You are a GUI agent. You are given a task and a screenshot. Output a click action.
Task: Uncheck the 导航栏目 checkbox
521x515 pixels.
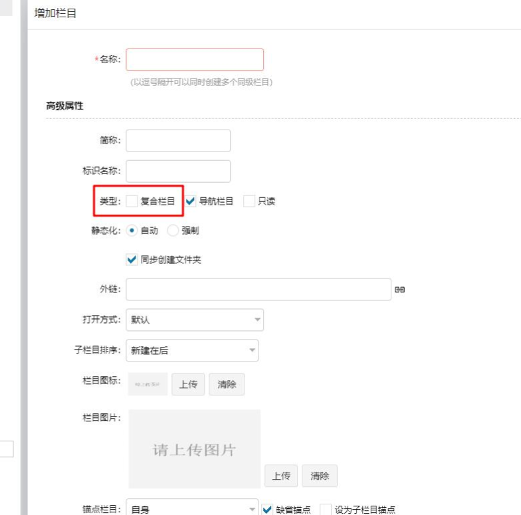[191, 201]
